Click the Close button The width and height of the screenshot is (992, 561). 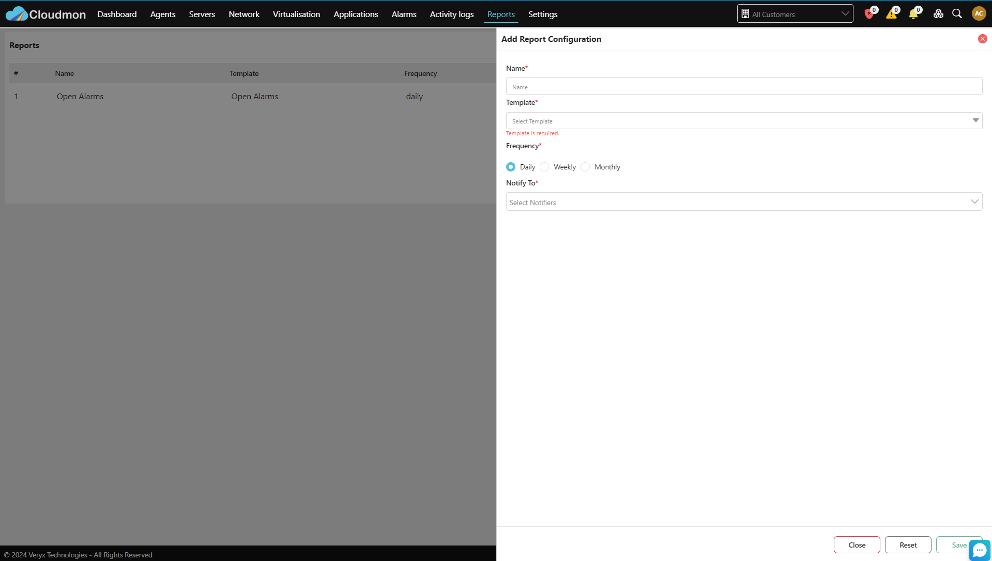tap(857, 544)
